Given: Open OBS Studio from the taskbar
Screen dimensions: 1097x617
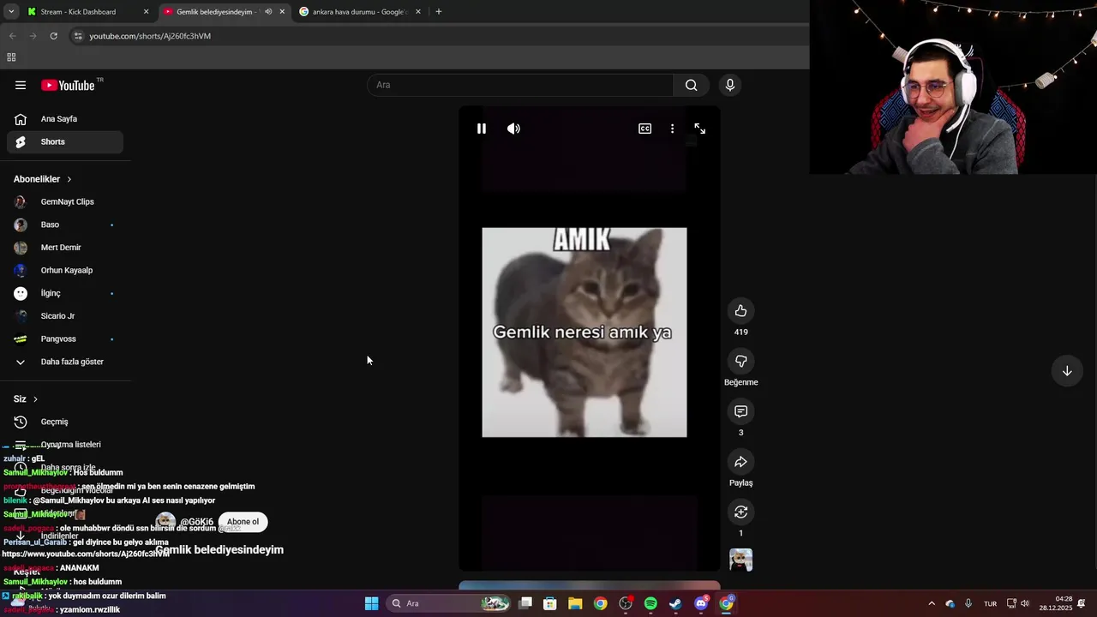Looking at the screenshot, I should (x=626, y=603).
